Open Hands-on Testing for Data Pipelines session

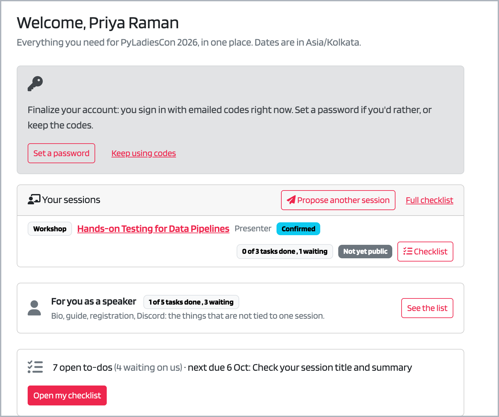(x=153, y=229)
